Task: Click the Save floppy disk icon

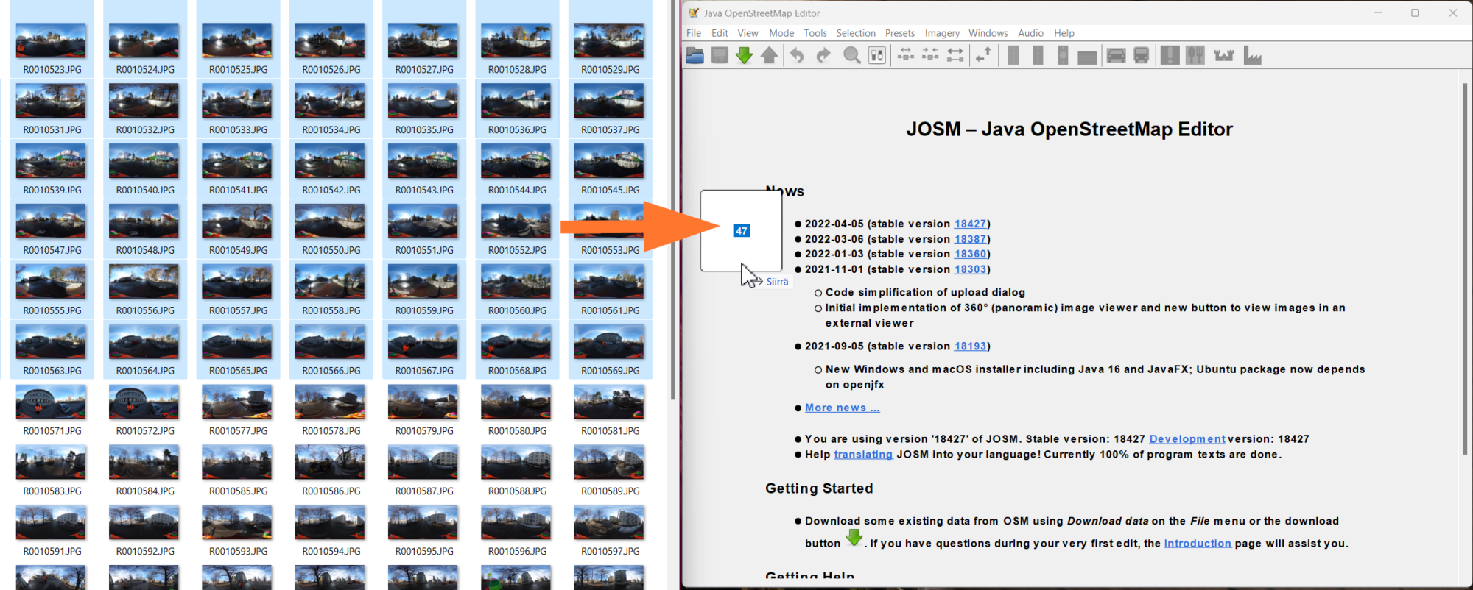Action: [720, 55]
